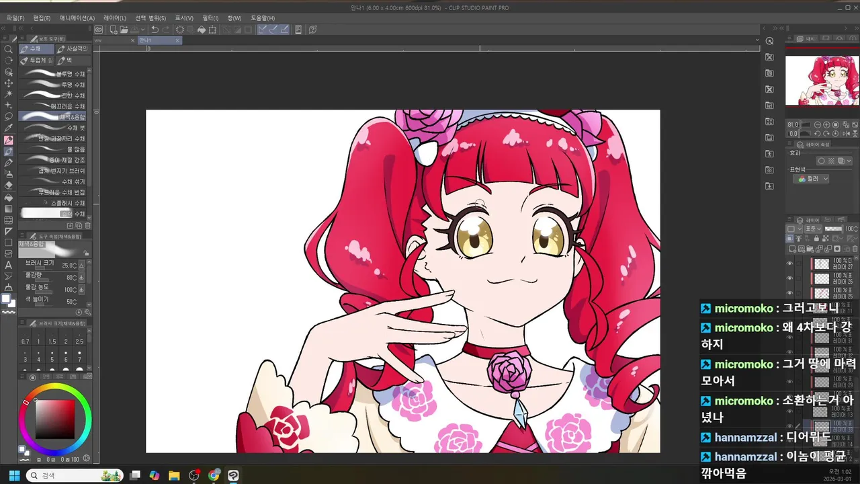This screenshot has height=484, width=860.
Task: Check the box beside 레이어 26 thumbnail
Action: 799,278
